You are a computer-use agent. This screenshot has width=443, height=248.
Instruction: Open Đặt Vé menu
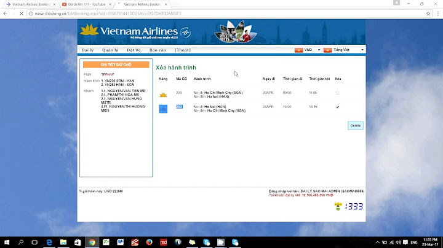(x=134, y=50)
